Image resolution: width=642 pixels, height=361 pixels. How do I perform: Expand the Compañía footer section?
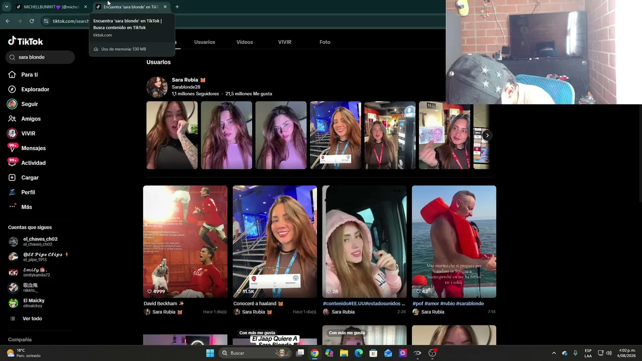click(20, 340)
